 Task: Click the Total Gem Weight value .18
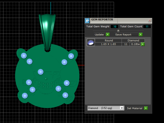tap(114, 27)
